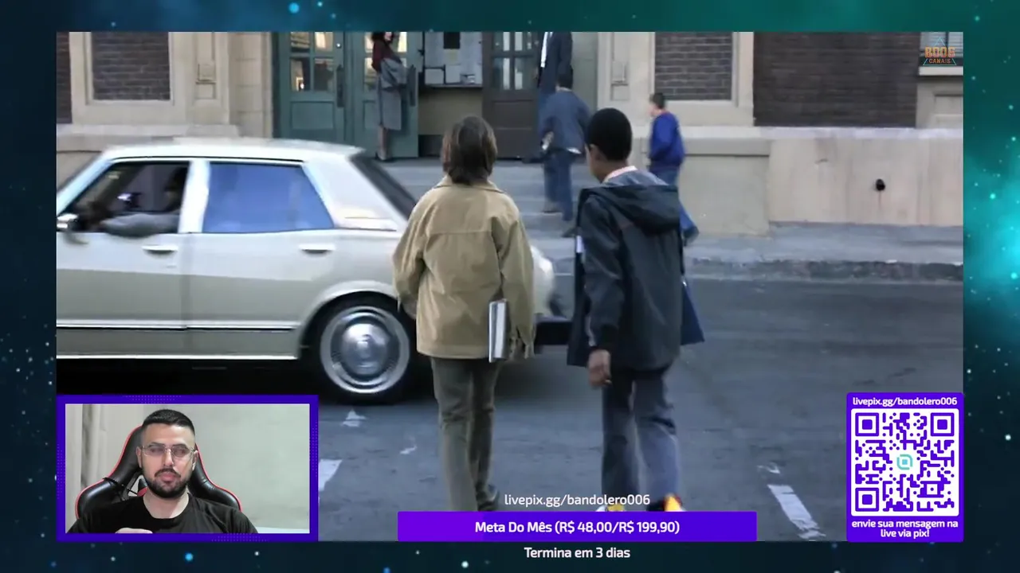Click the livepix QR code
1020x573 pixels.
point(904,462)
